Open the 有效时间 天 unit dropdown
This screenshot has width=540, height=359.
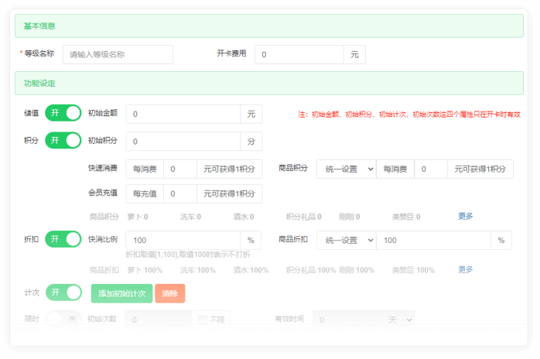[x=399, y=320]
